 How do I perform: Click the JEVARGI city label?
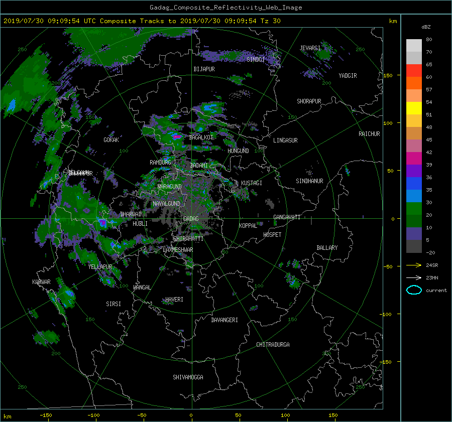(310, 48)
